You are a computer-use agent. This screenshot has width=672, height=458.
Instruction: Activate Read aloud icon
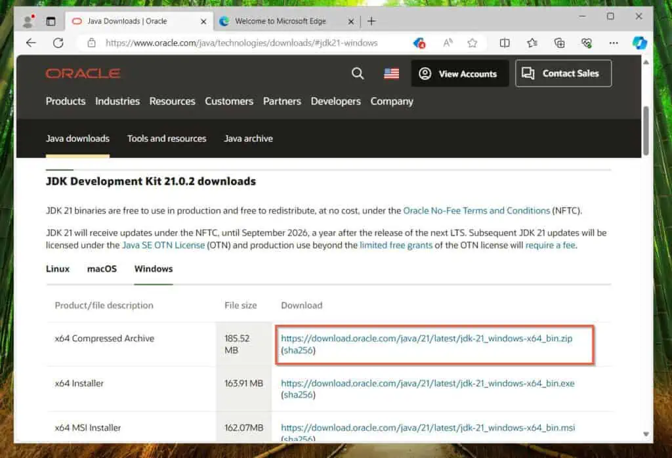(x=448, y=43)
